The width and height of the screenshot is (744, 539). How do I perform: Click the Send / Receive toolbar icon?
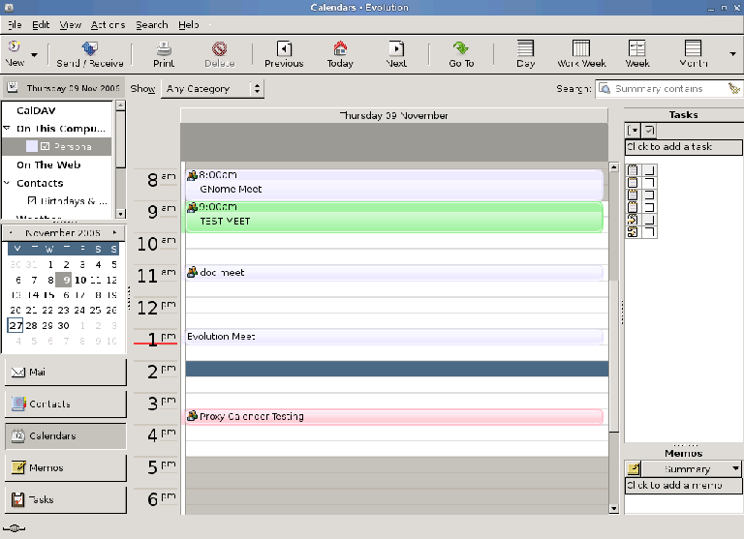89,53
